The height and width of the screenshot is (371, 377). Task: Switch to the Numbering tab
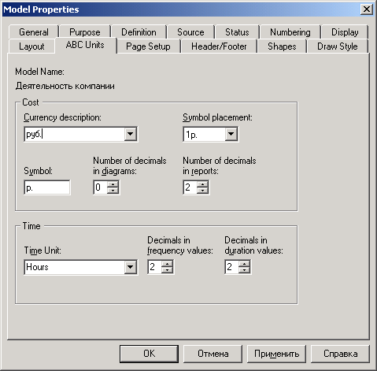coord(290,32)
